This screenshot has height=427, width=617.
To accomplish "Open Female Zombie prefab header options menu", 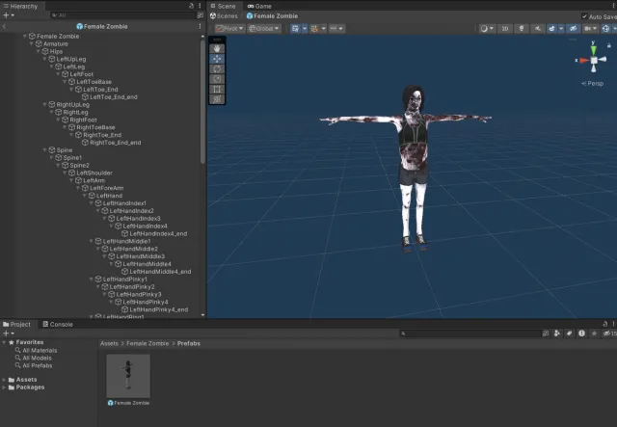I will click(200, 26).
